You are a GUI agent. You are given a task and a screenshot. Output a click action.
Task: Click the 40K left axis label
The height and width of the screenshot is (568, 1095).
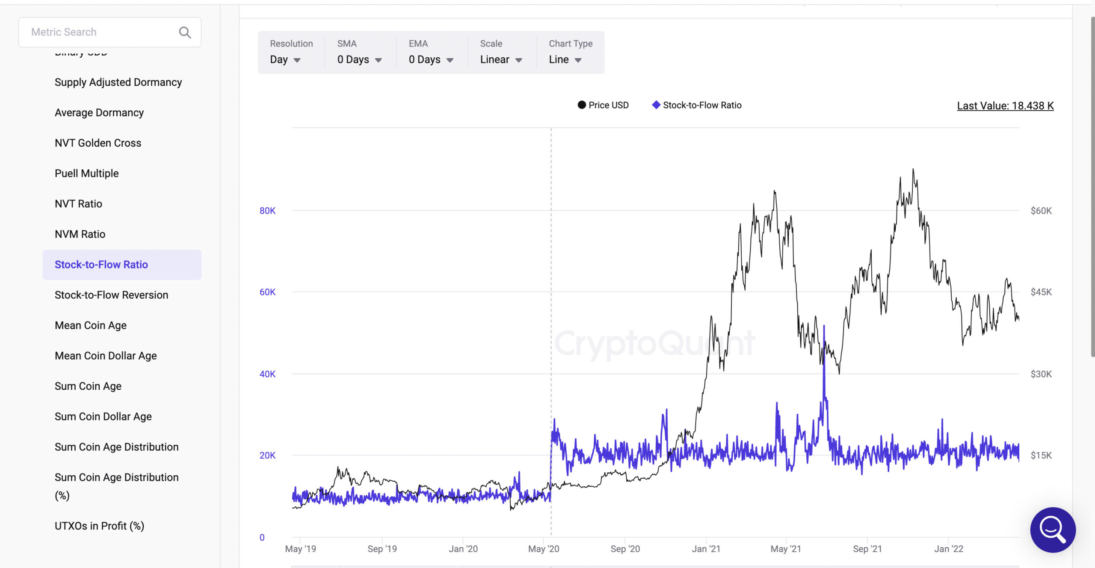click(x=267, y=374)
